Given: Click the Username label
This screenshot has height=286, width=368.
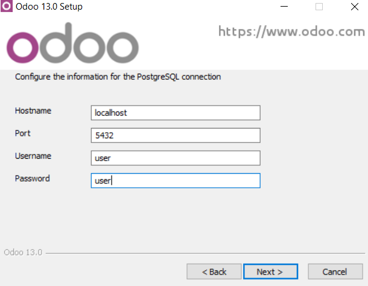Looking at the screenshot, I should click(33, 156).
